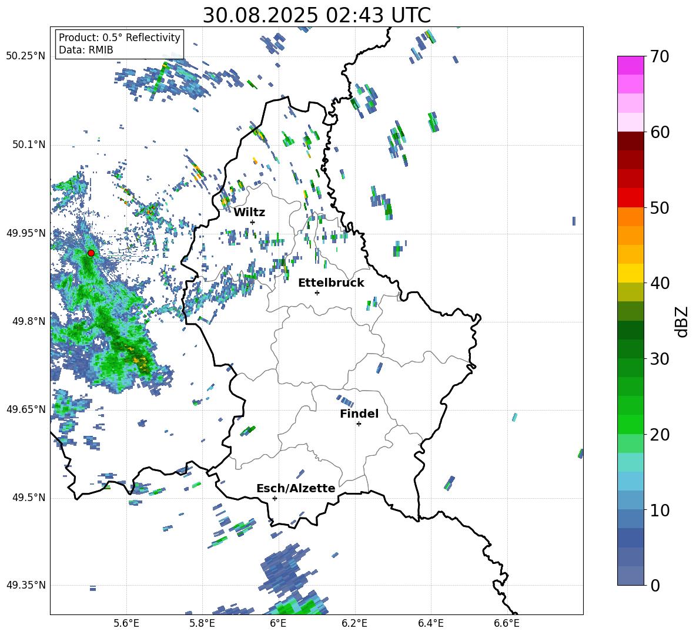The height and width of the screenshot is (635, 696).
Task: Click the dBZ colorbar axis label
Action: 682,321
